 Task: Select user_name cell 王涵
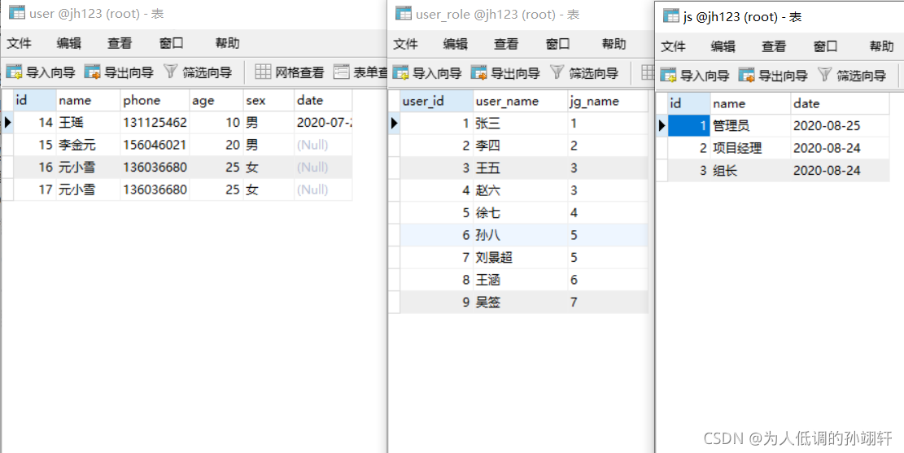click(x=521, y=280)
